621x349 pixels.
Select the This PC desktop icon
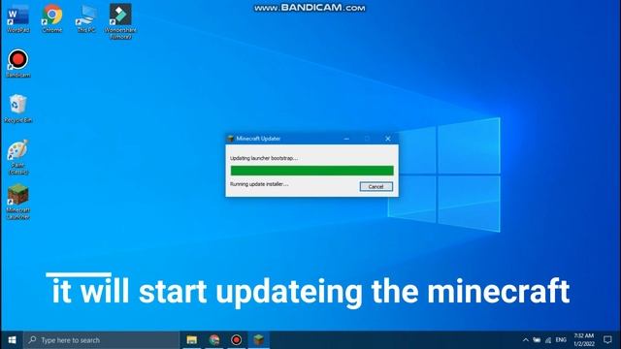pyautogui.click(x=86, y=18)
